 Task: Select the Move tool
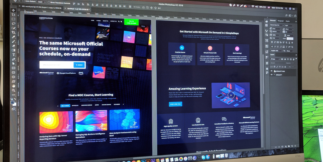[x=13, y=10]
